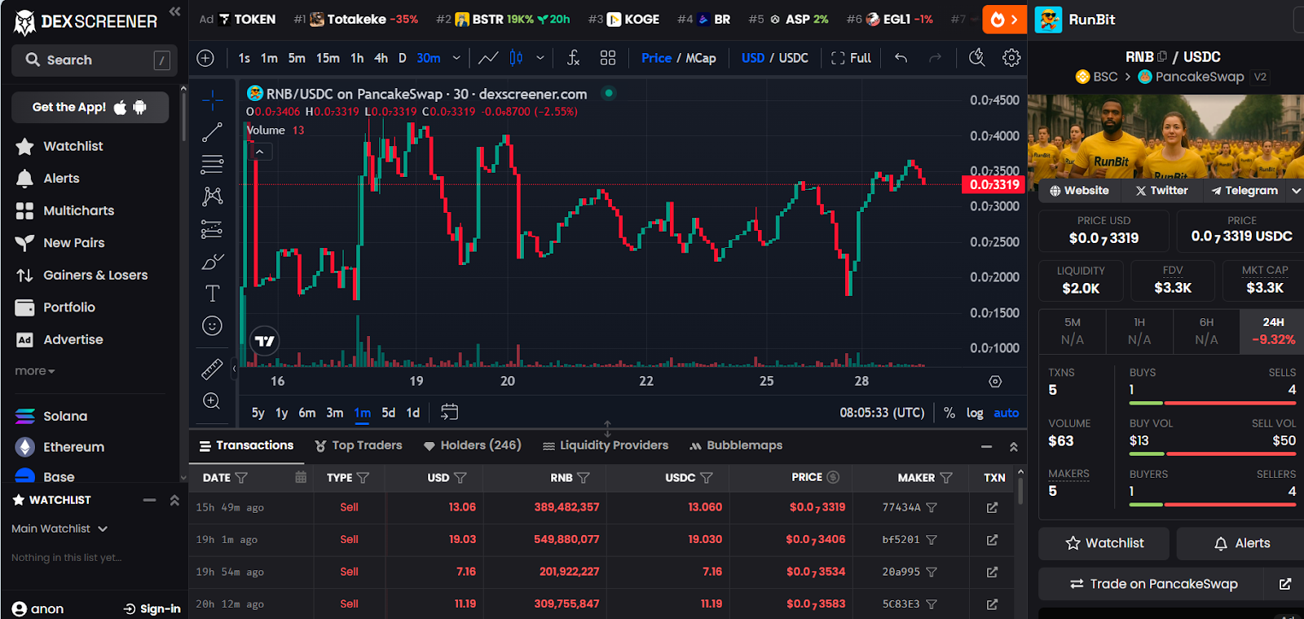1304x619 pixels.
Task: Open the ruler measure tool
Action: click(x=212, y=369)
